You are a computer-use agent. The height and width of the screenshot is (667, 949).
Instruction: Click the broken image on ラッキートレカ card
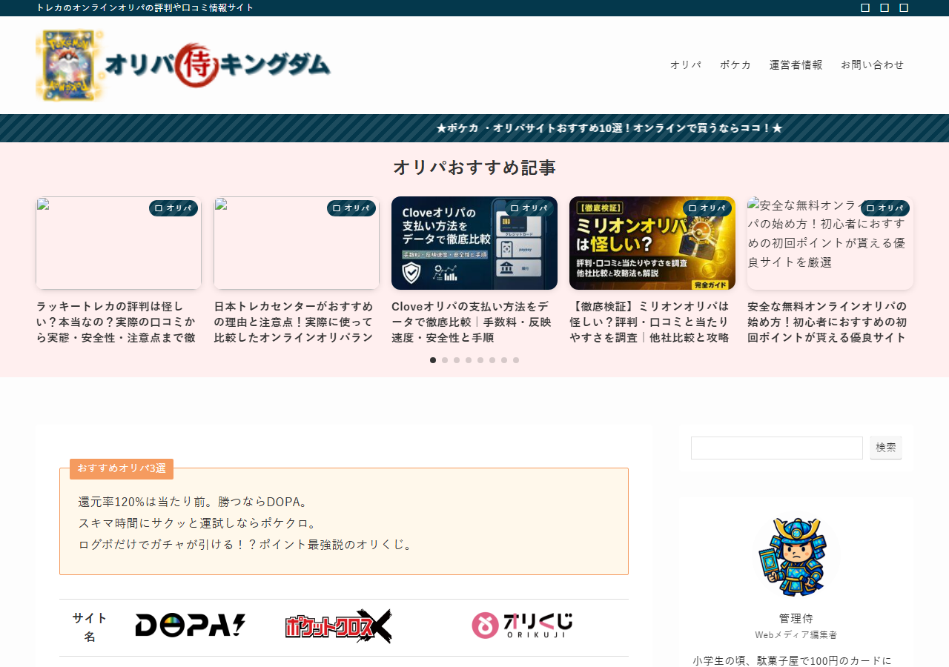coord(119,243)
